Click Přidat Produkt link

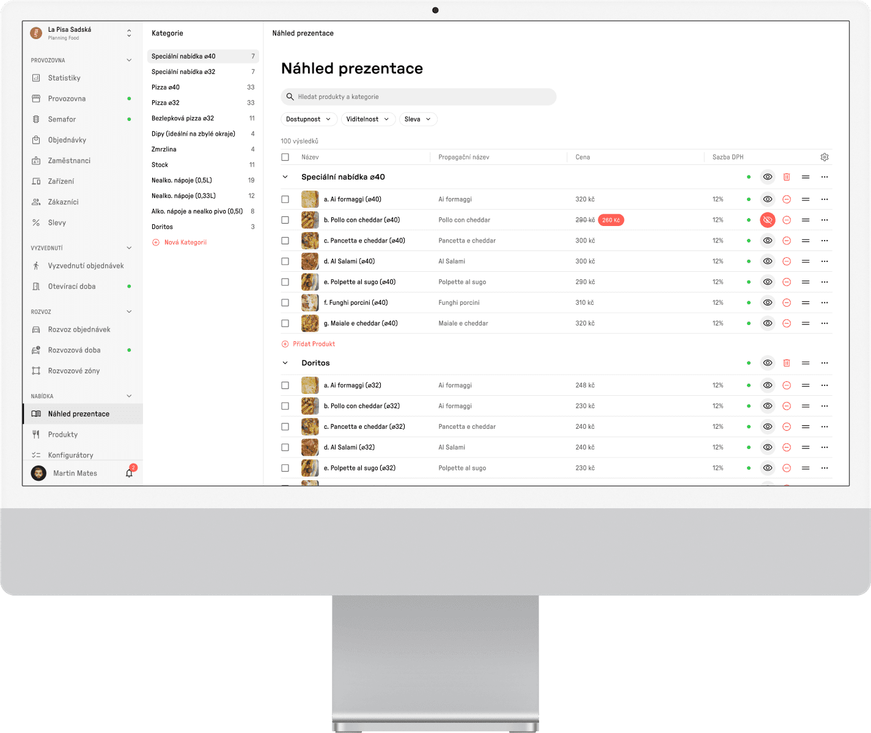click(x=314, y=344)
